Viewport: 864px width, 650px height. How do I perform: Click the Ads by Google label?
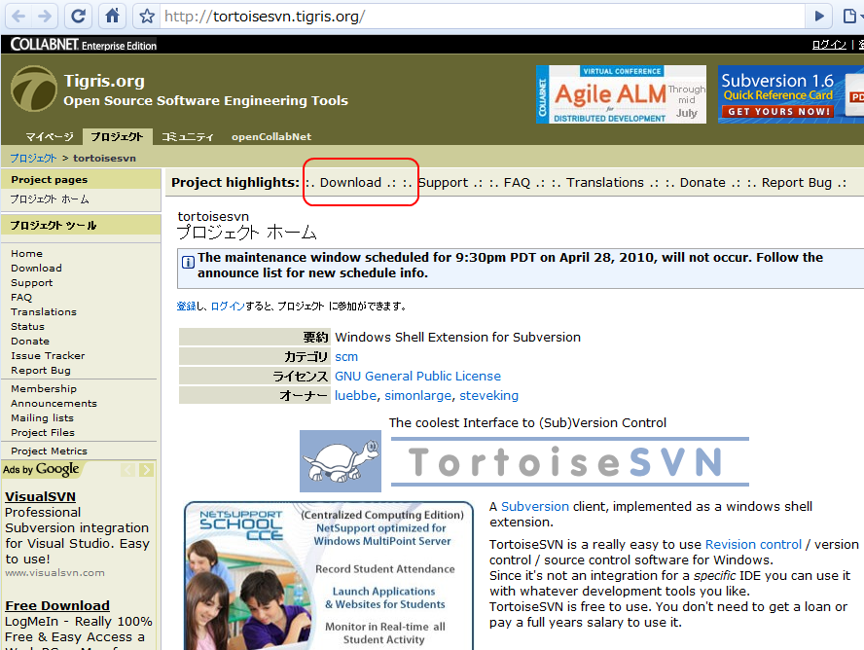[x=41, y=469]
